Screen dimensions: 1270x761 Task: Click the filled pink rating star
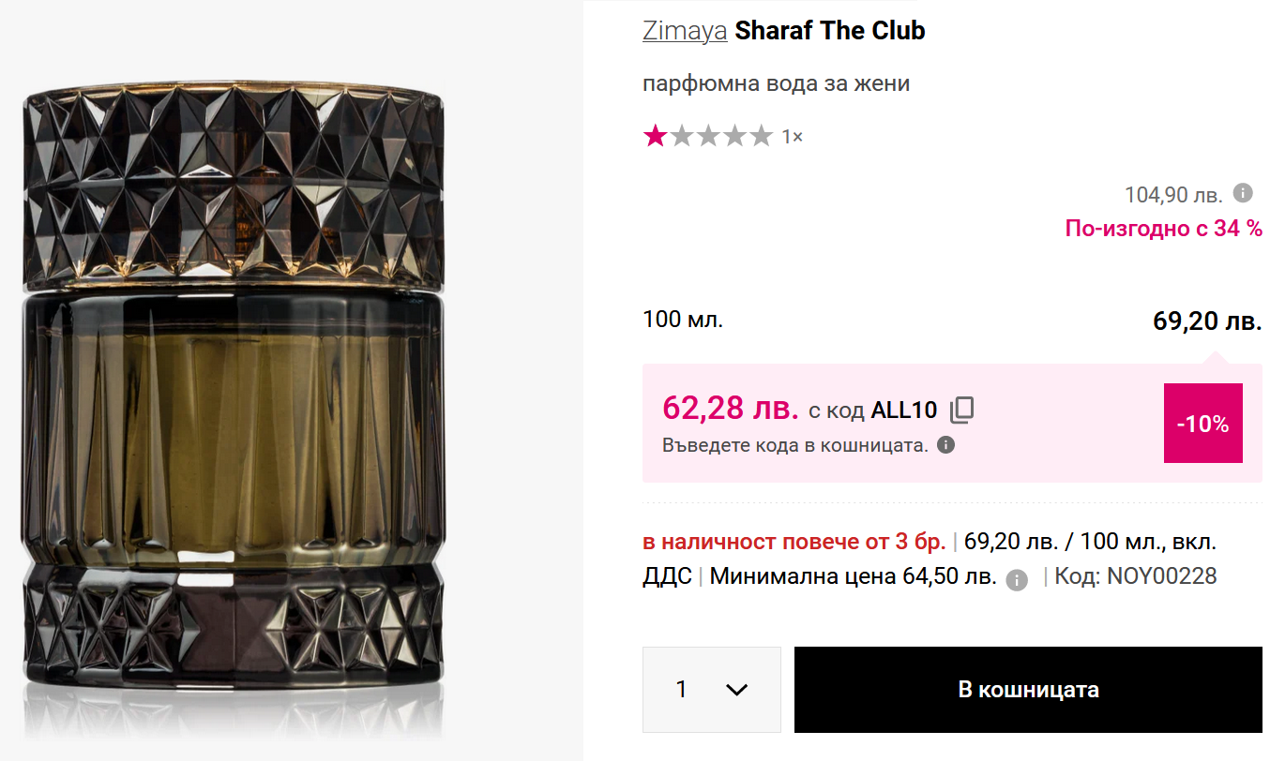655,137
